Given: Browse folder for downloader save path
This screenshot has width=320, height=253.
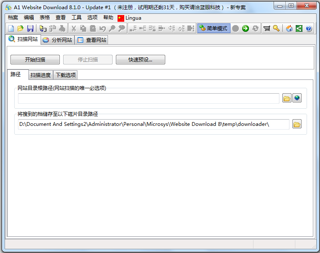Looking at the screenshot, I should point(297,124).
